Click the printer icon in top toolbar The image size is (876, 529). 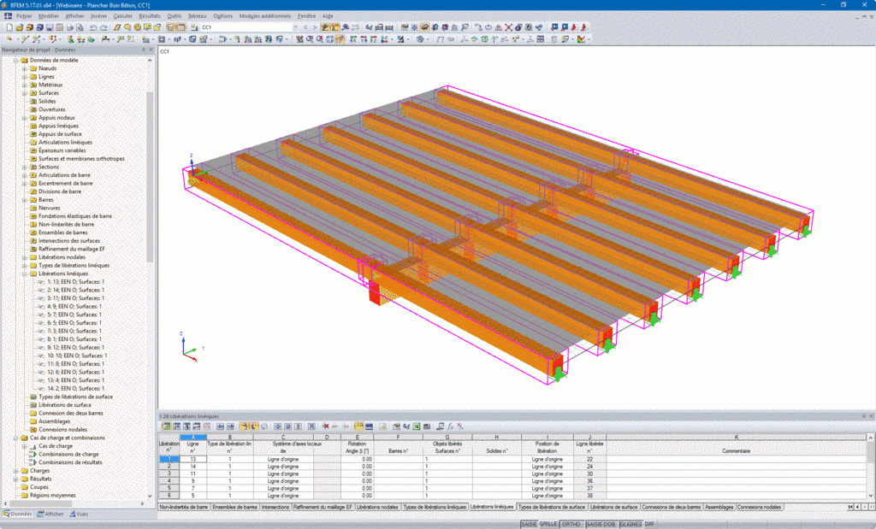tap(70, 26)
